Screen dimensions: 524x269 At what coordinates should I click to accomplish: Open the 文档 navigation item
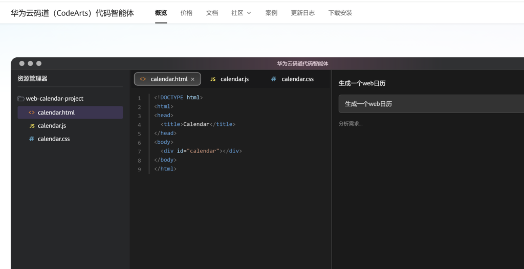[212, 13]
